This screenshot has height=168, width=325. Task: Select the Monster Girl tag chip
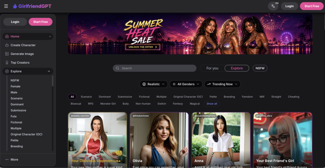point(108,103)
